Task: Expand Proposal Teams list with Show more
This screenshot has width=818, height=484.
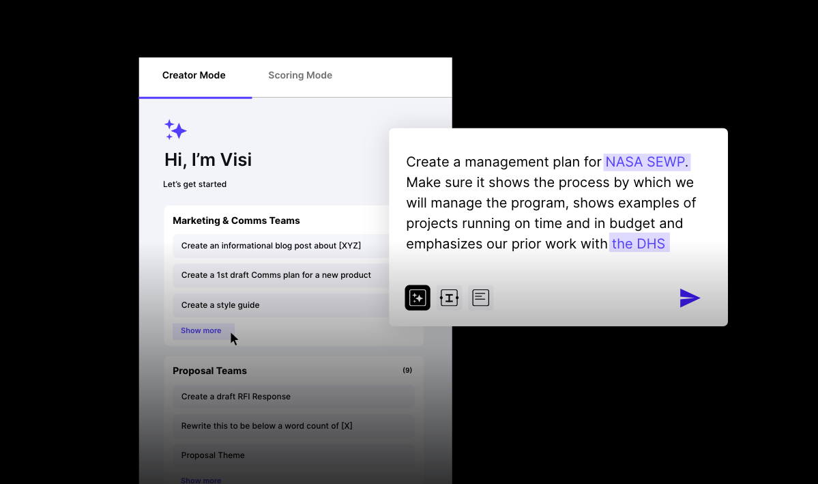Action: 201,480
